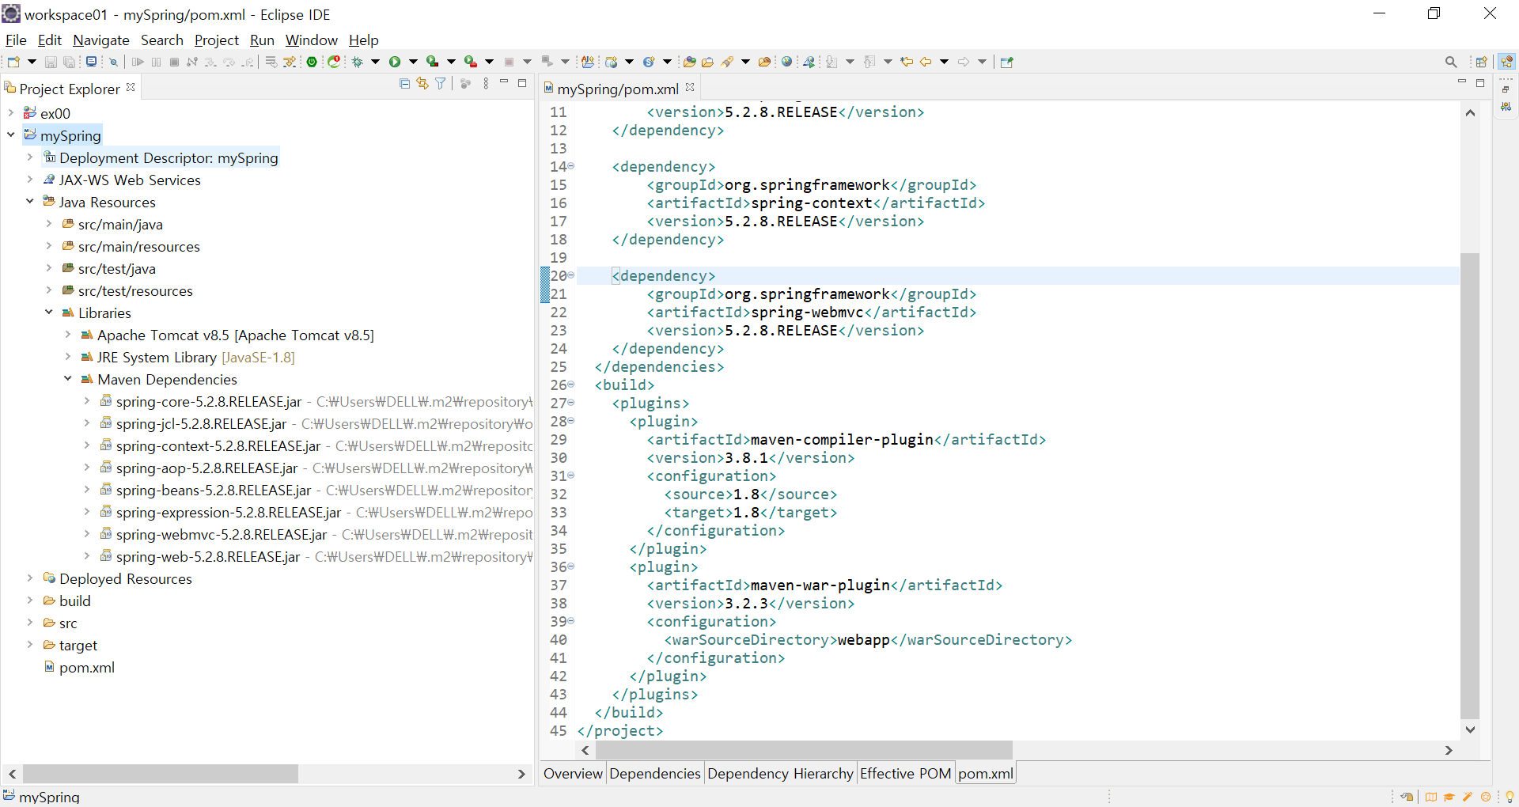This screenshot has width=1519, height=807.
Task: Click the green Run button icon
Action: (395, 62)
